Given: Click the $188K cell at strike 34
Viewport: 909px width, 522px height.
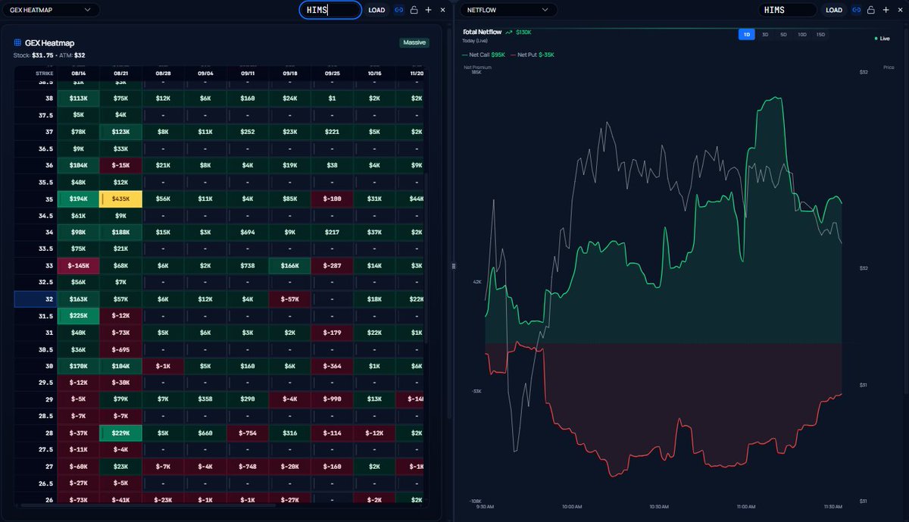Looking at the screenshot, I should point(120,232).
